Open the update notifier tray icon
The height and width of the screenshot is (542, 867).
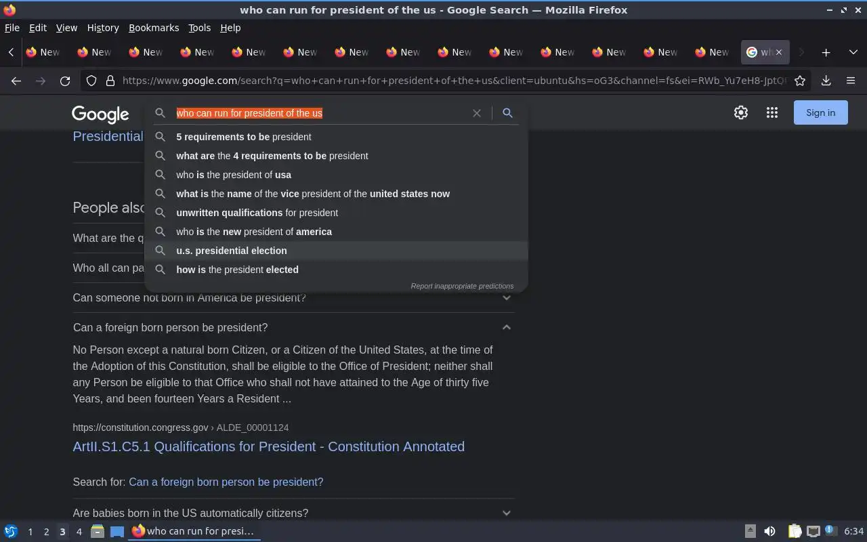[x=831, y=531]
